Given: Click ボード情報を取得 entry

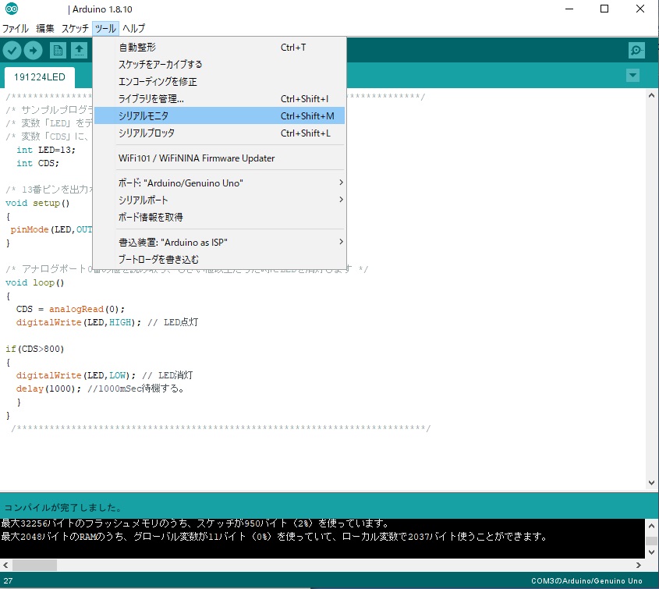Looking at the screenshot, I should coord(151,217).
